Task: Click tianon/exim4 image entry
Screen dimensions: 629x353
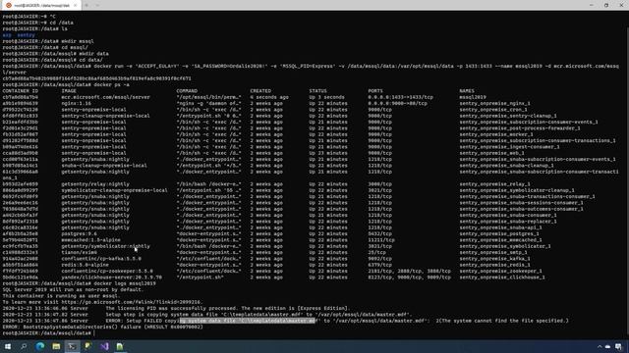Action: (x=79, y=253)
